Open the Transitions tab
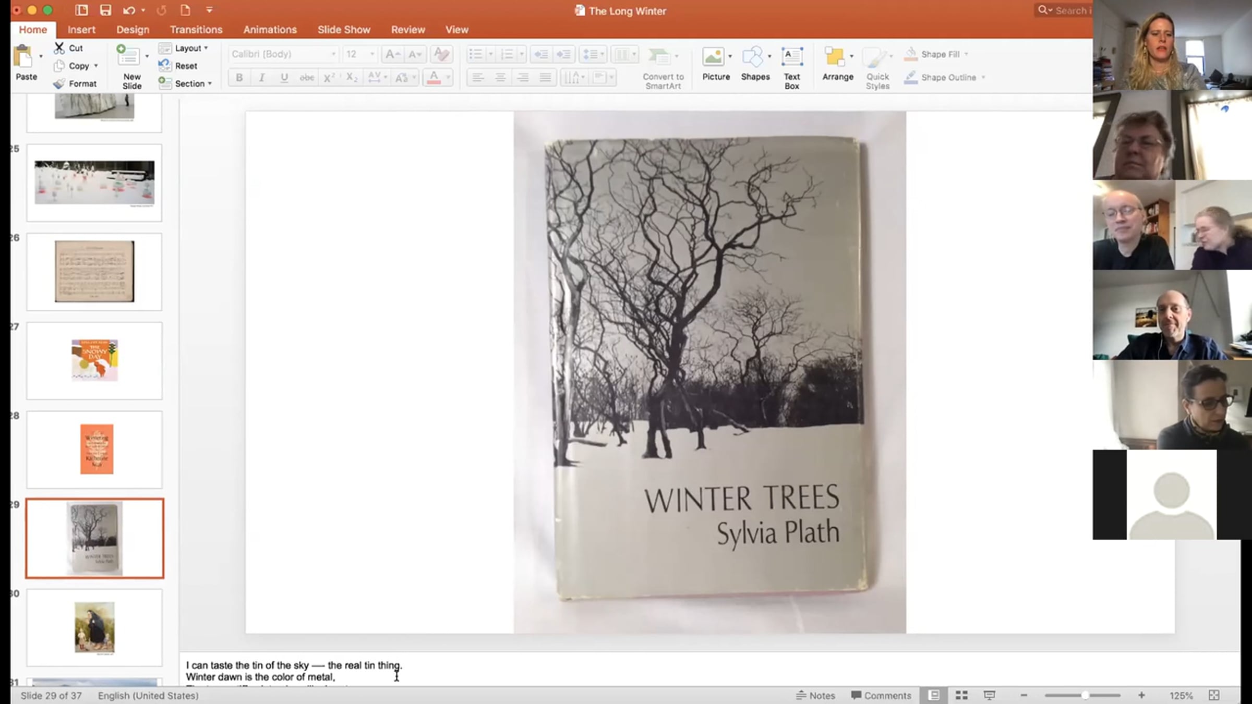The image size is (1252, 704). pyautogui.click(x=196, y=30)
